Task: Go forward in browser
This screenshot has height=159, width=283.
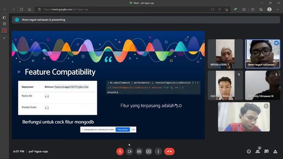Action: pyautogui.click(x=13, y=9)
